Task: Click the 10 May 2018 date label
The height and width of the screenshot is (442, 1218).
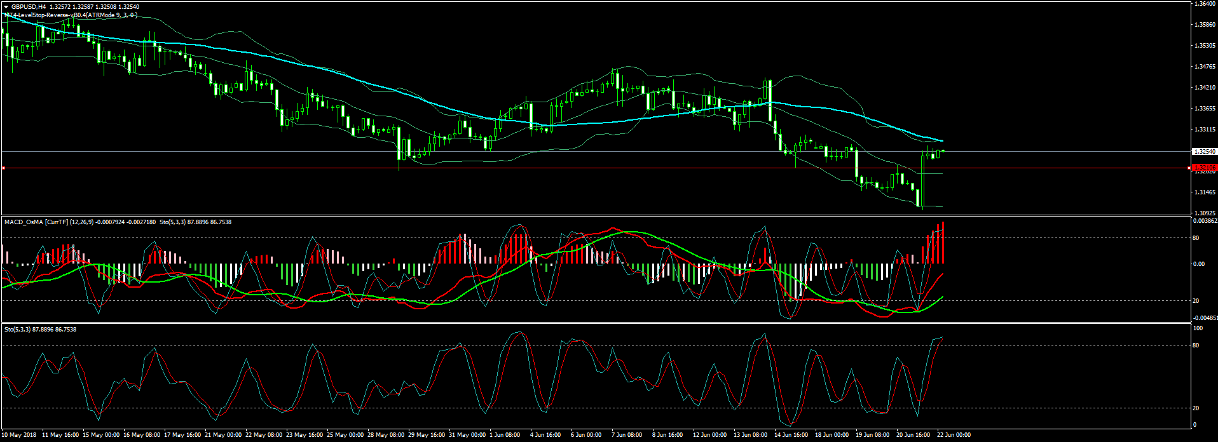Action: point(20,435)
